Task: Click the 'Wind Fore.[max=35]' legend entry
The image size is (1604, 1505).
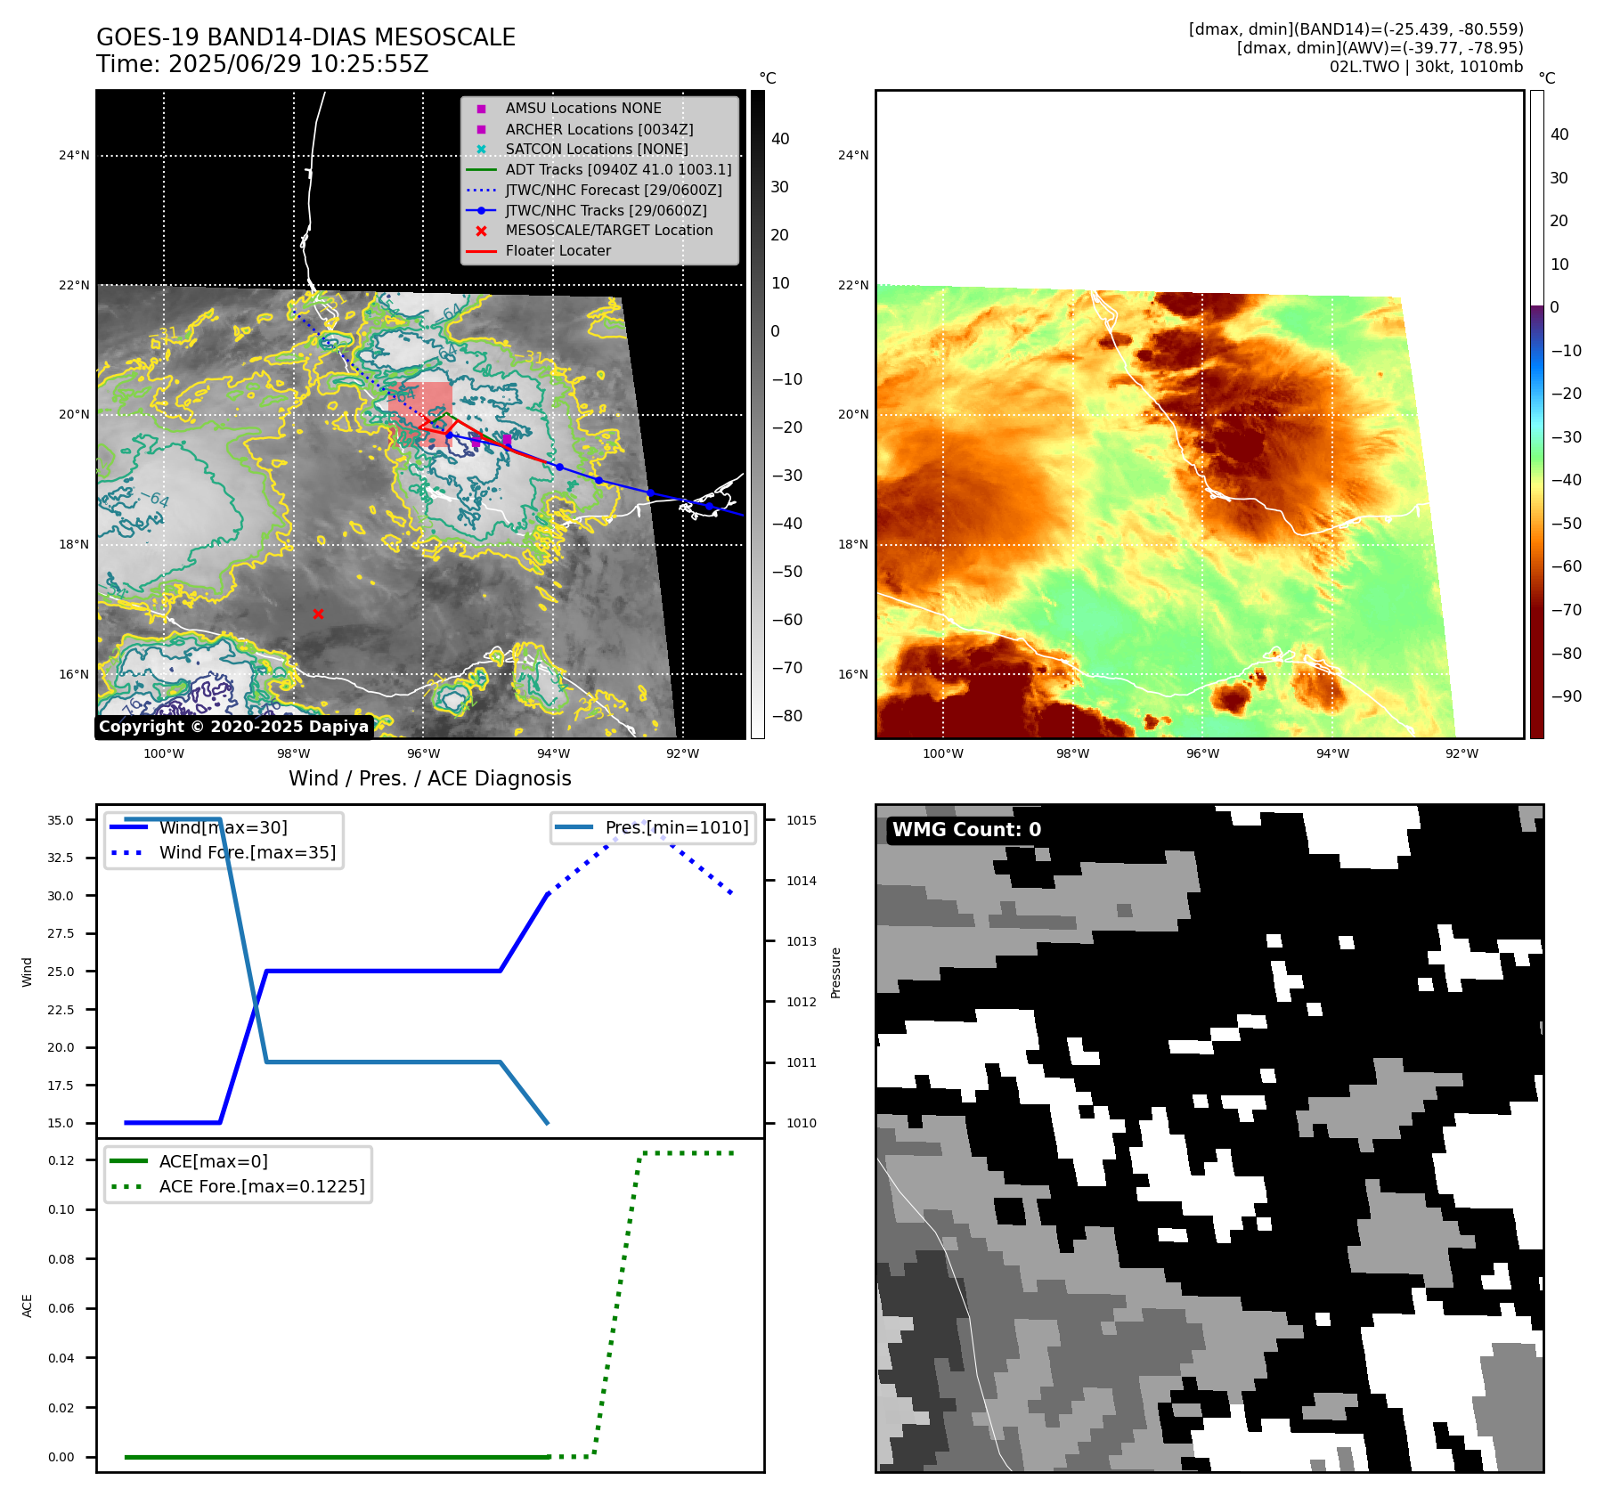Action: 248,852
